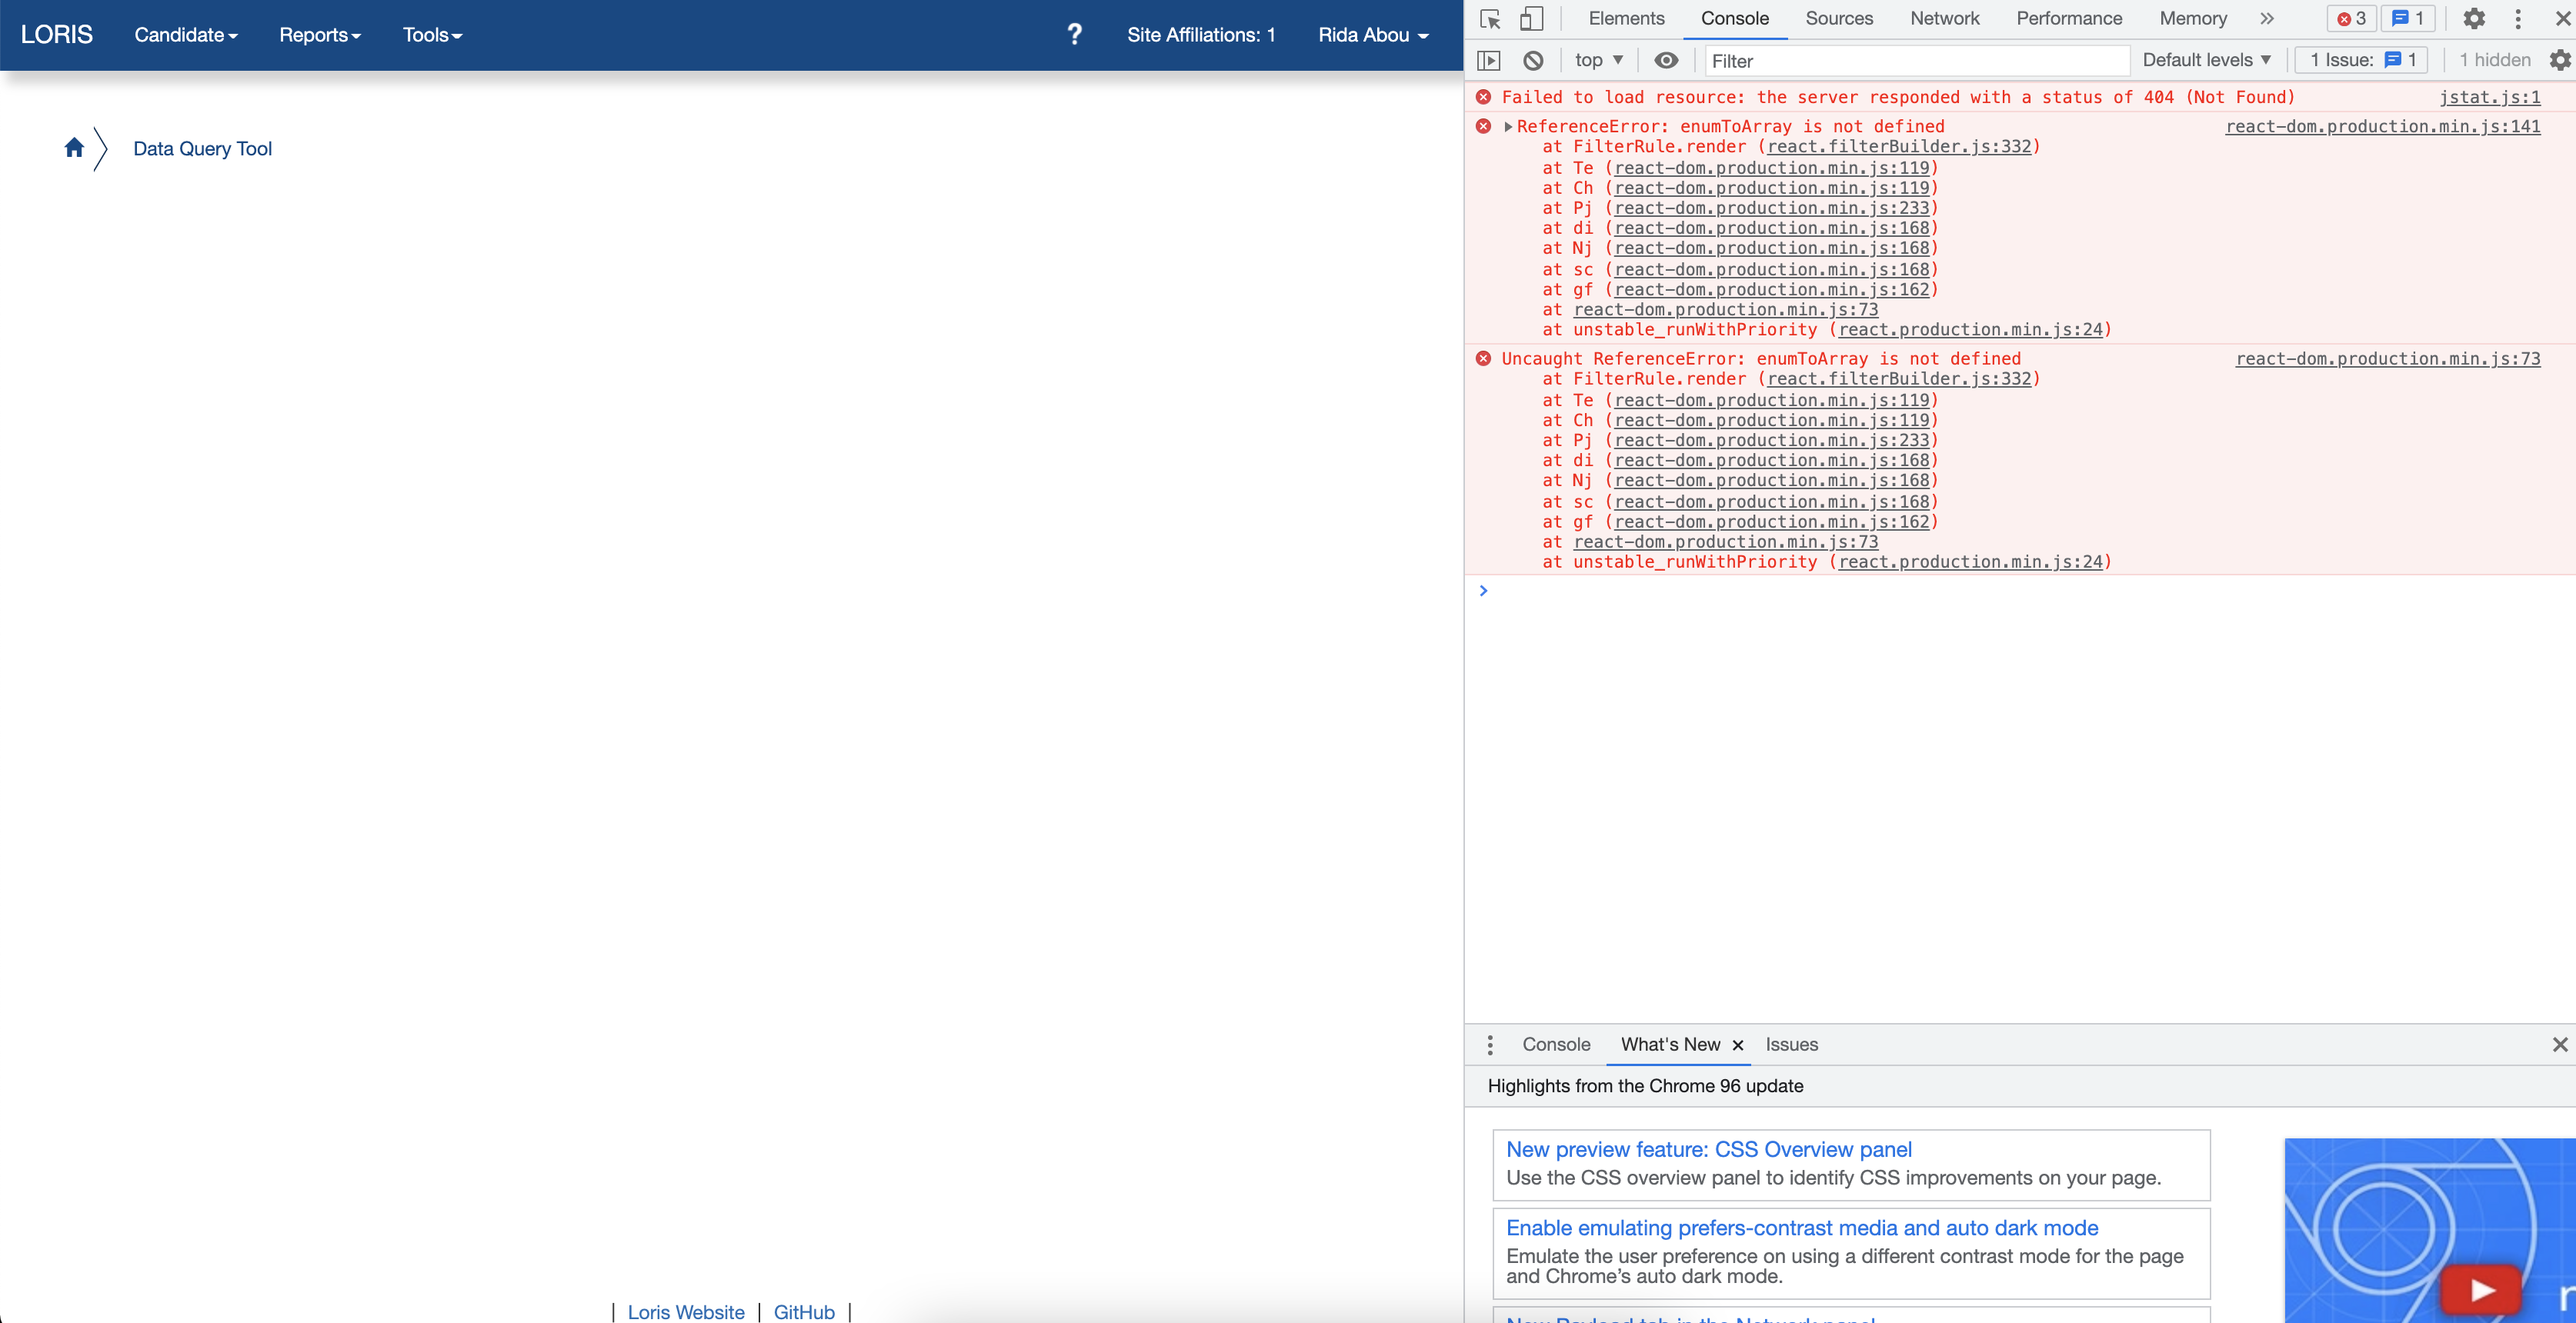Click the 1 Issue button

point(2361,60)
